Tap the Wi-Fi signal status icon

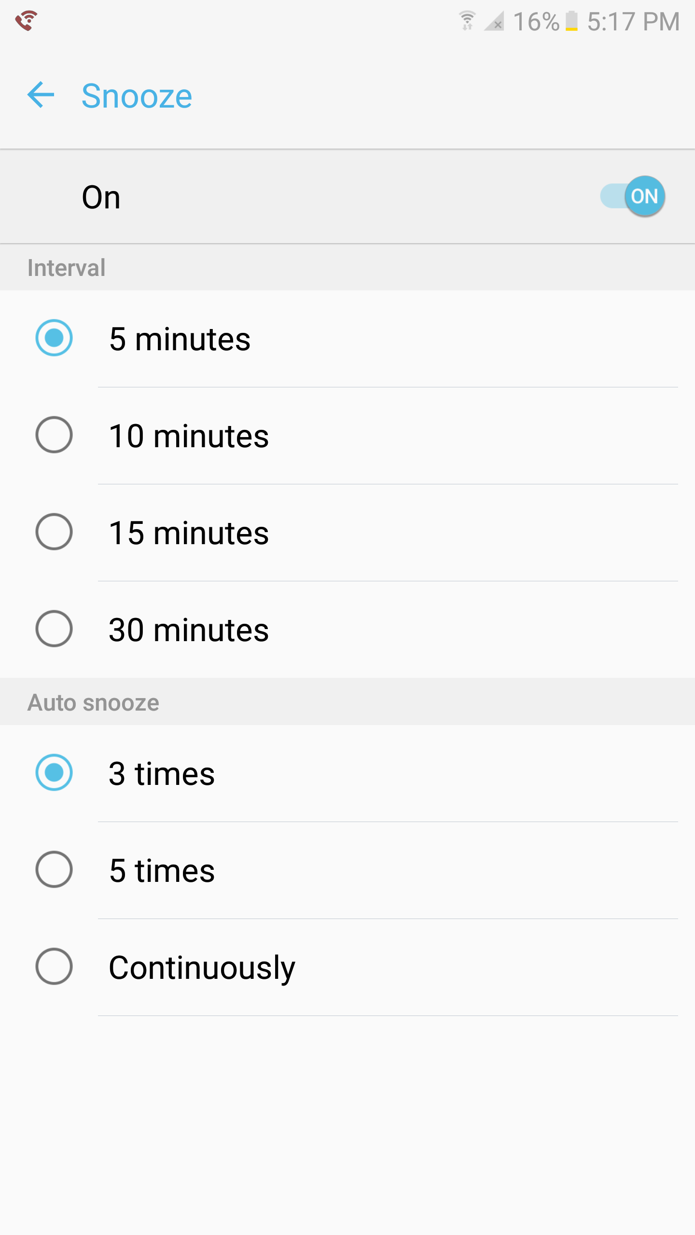467,21
